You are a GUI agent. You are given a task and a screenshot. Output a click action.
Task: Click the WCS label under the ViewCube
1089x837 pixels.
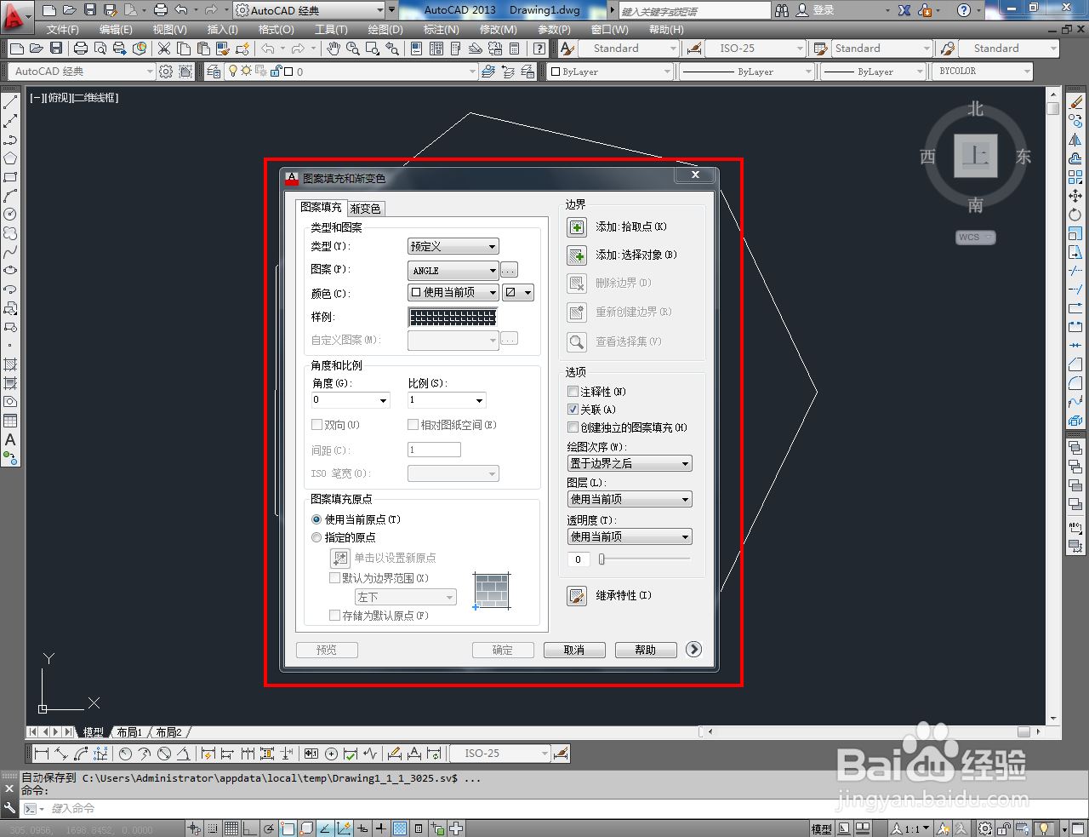(x=975, y=238)
